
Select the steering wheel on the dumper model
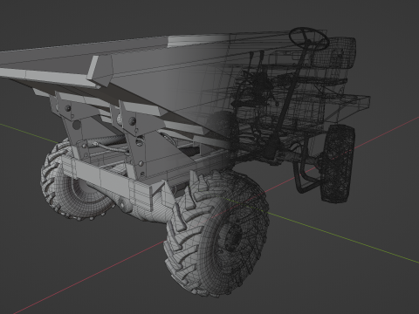309,38
